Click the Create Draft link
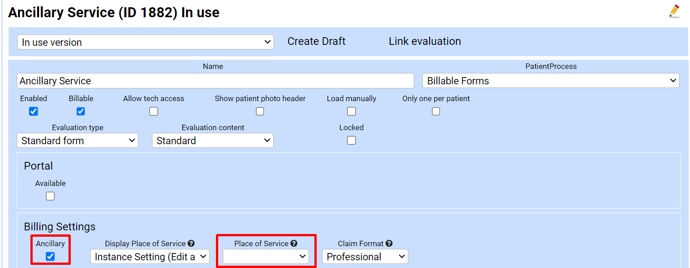The image size is (690, 268). point(316,41)
